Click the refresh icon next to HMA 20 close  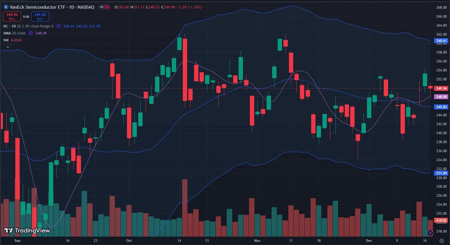[30, 33]
